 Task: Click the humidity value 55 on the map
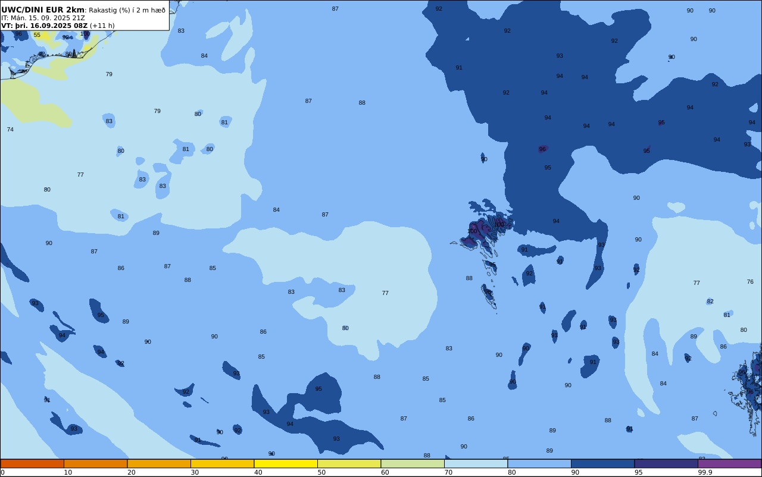(37, 35)
